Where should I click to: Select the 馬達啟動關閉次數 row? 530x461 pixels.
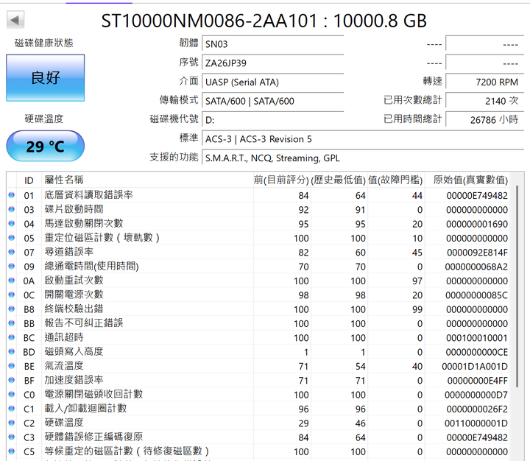click(x=258, y=224)
